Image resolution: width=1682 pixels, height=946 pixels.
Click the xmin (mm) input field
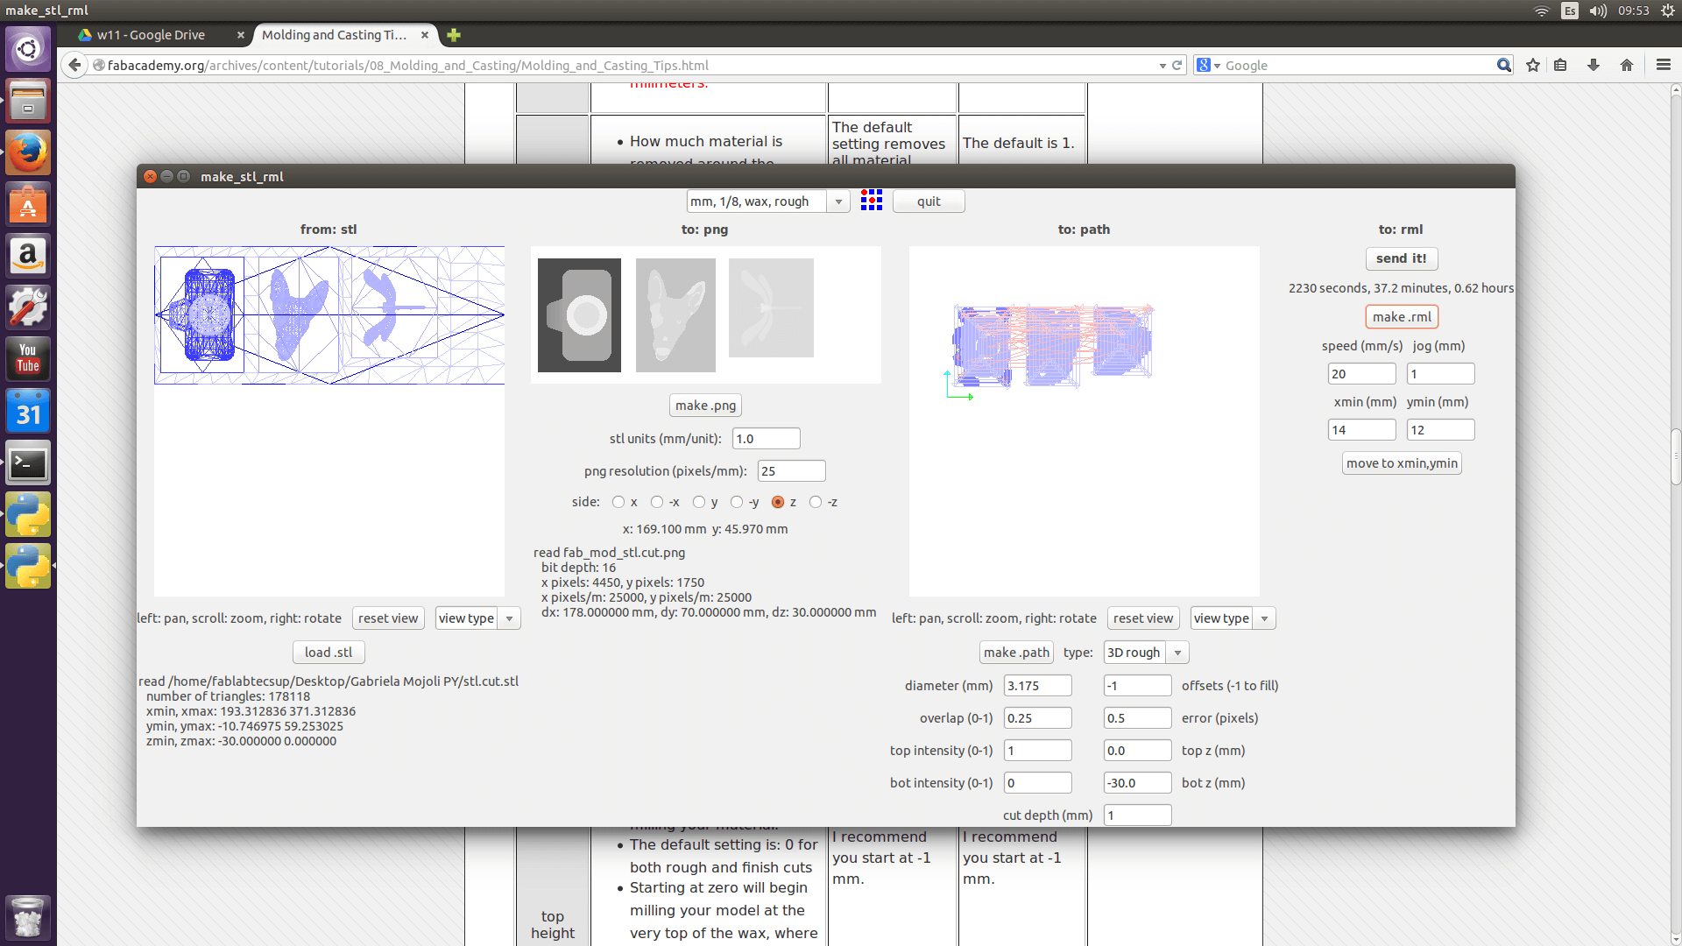[1361, 430]
